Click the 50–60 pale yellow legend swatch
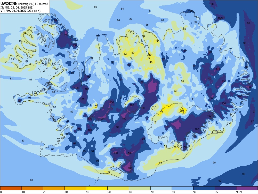The width and height of the screenshot is (258, 194). 118,188
